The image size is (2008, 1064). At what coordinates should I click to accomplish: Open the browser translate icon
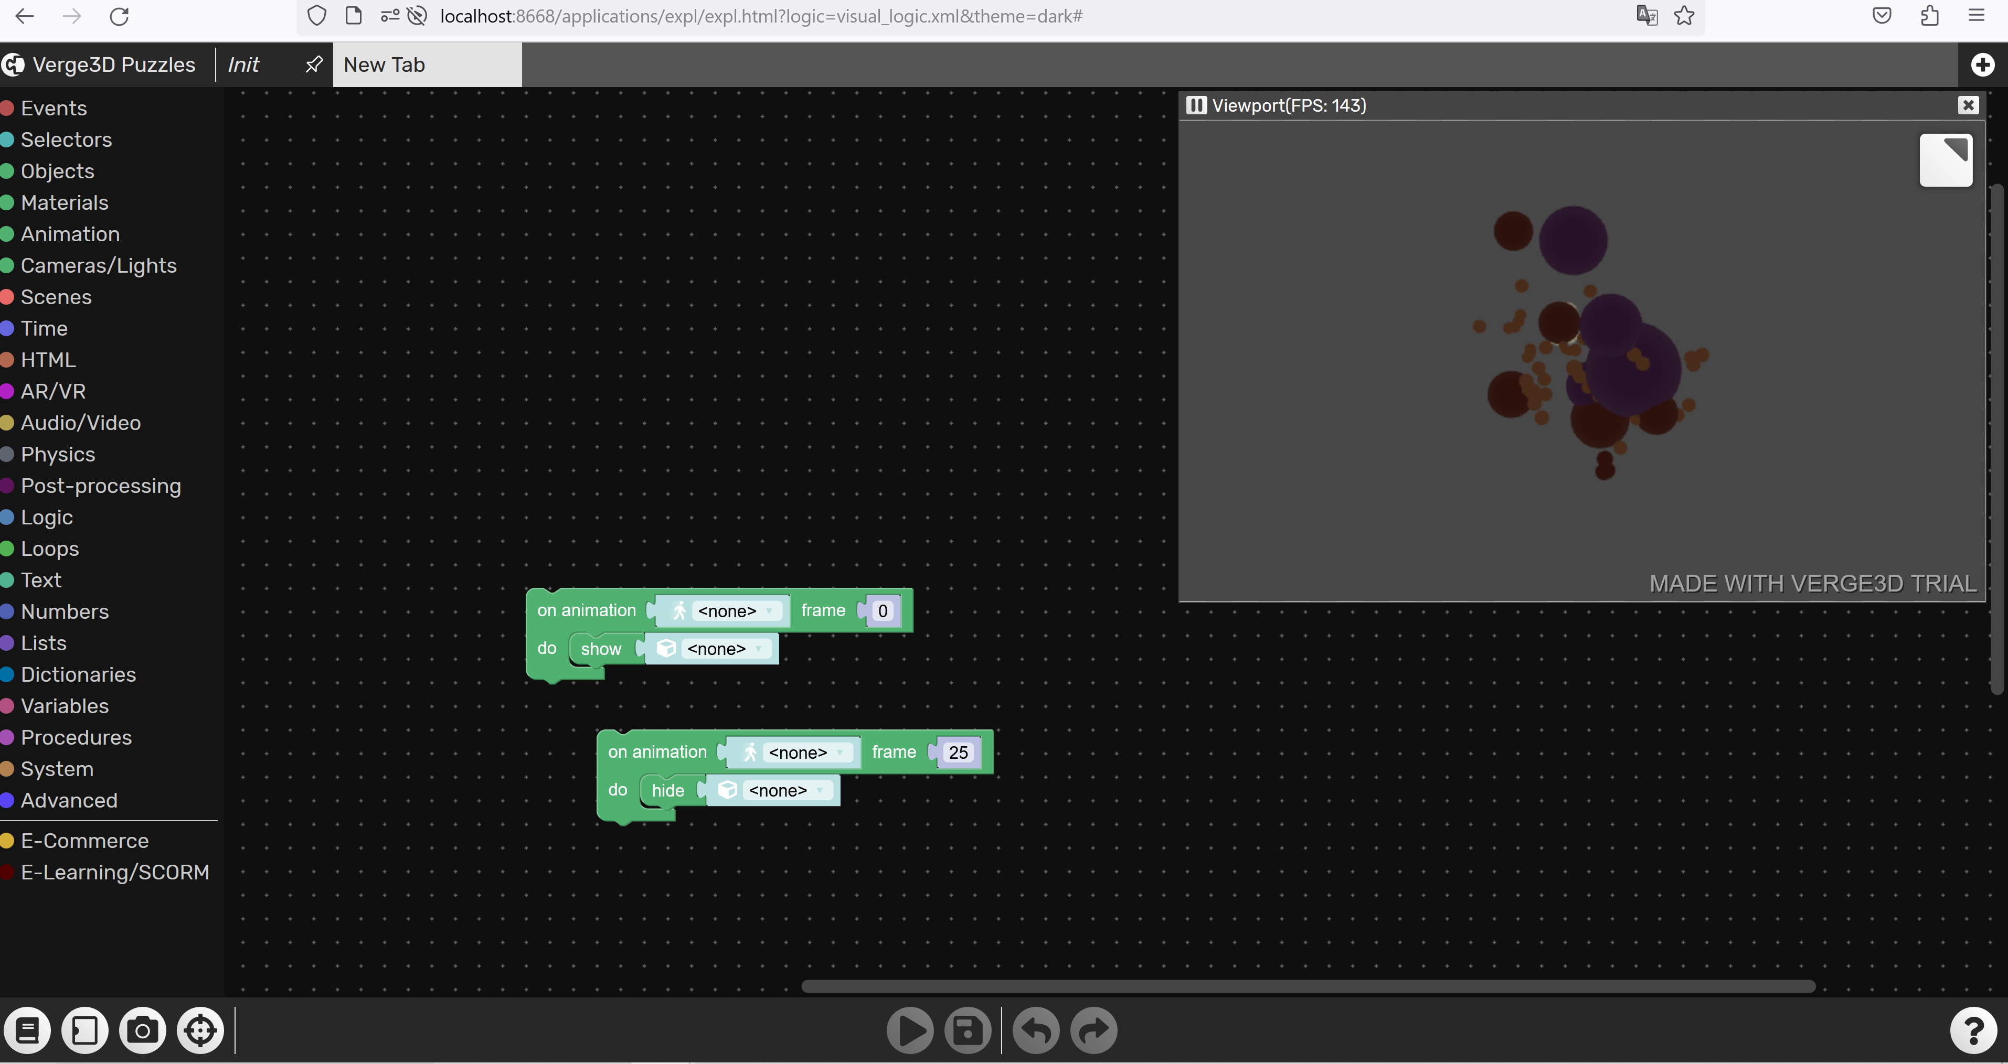click(1646, 16)
